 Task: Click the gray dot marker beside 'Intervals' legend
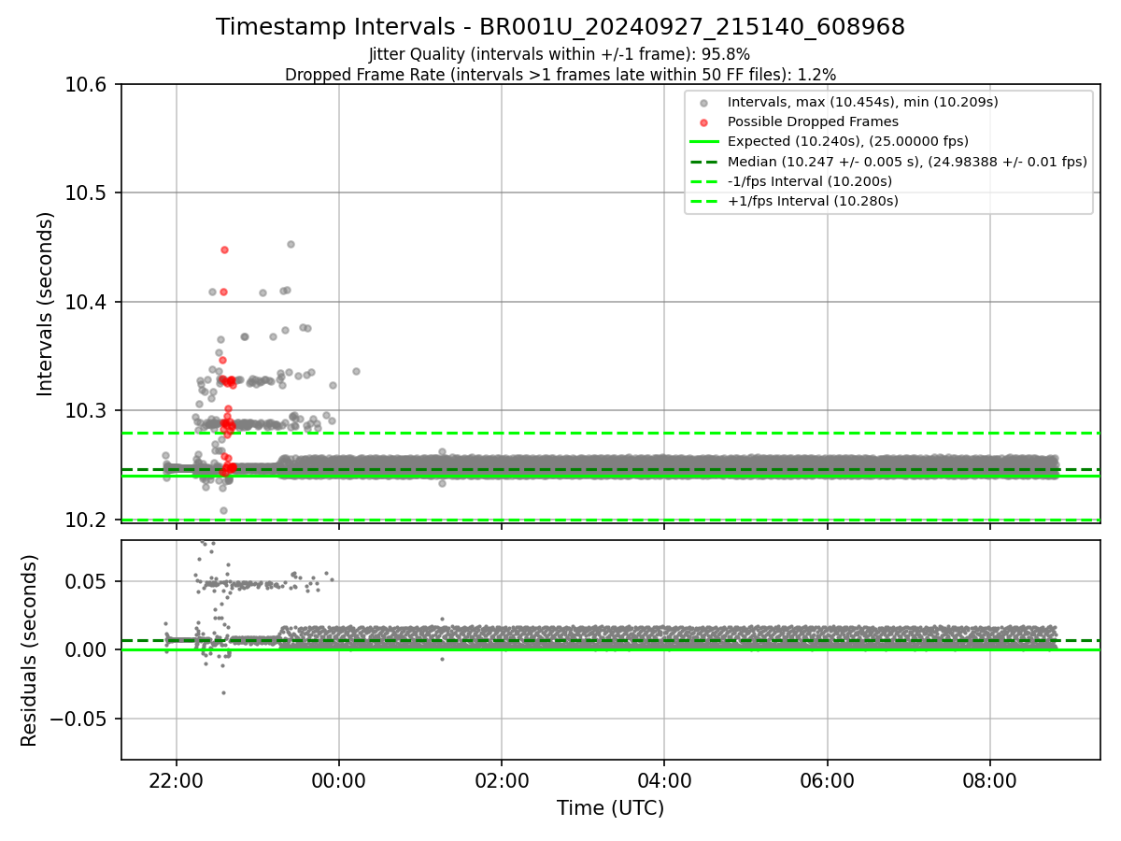click(704, 103)
